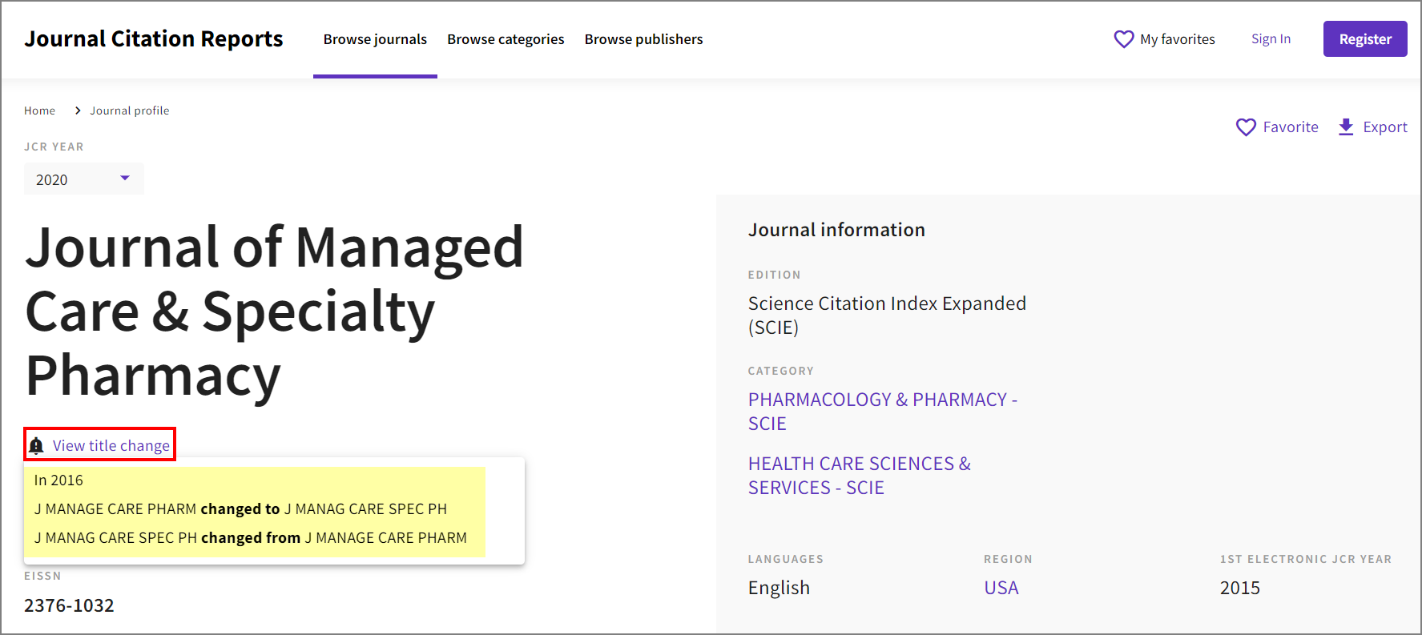1422x635 pixels.
Task: Open the Browse journals tab
Action: tap(375, 39)
